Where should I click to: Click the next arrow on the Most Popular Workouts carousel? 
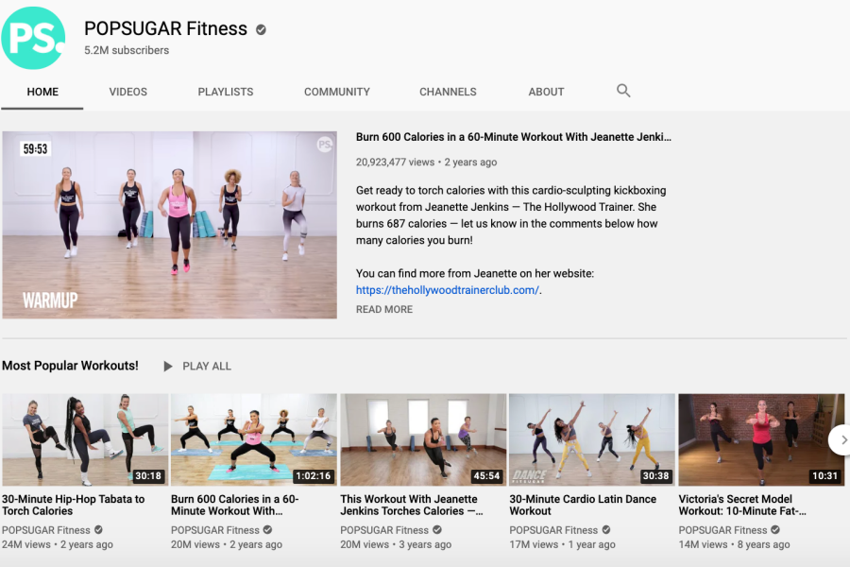click(x=841, y=440)
